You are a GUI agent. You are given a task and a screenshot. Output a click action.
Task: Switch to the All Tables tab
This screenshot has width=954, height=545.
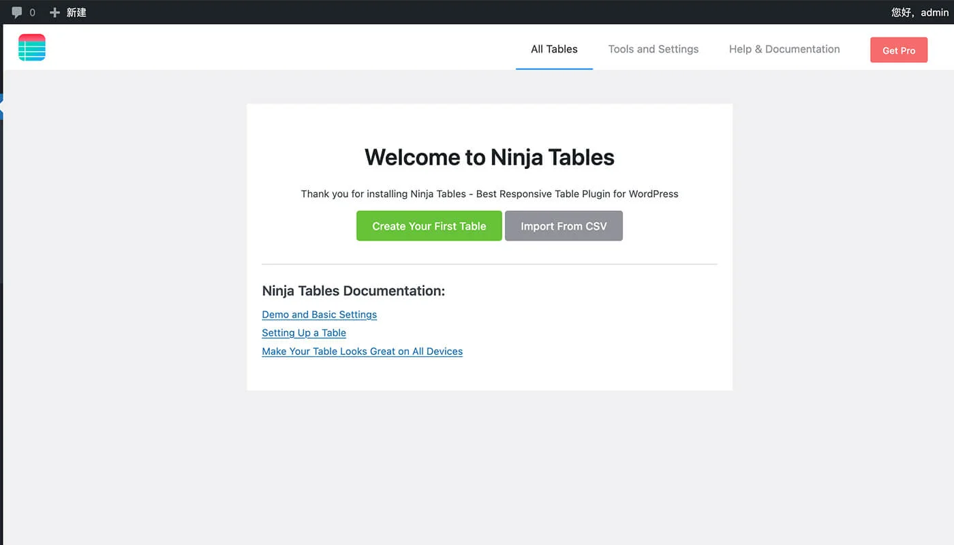[554, 49]
